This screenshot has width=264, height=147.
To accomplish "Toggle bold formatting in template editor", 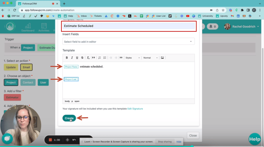I will [x=67, y=58].
